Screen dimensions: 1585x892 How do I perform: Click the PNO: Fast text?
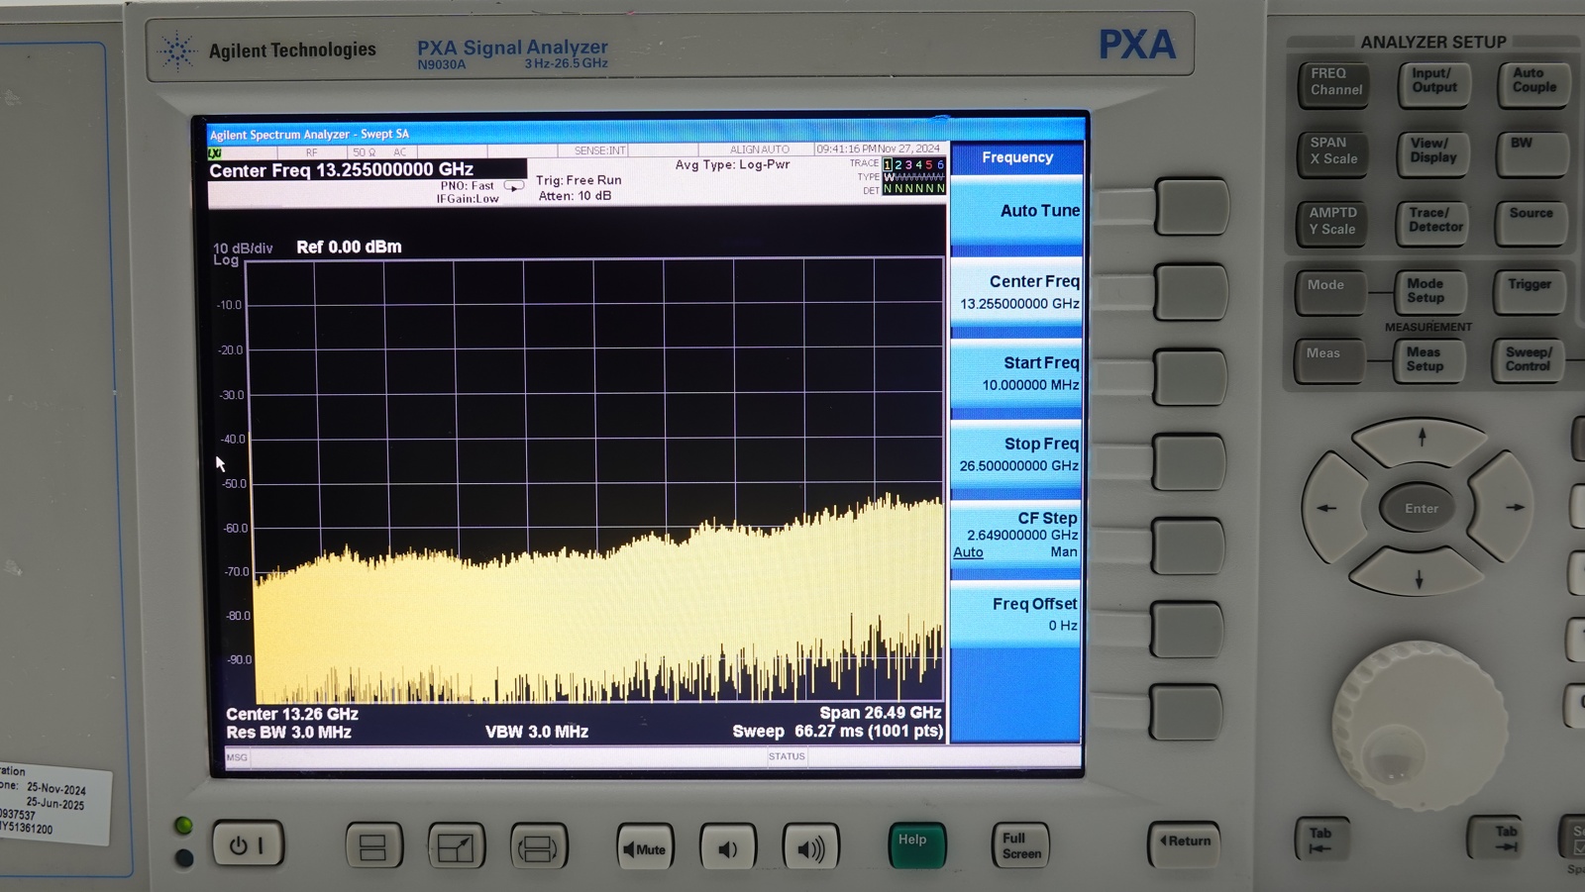click(468, 185)
